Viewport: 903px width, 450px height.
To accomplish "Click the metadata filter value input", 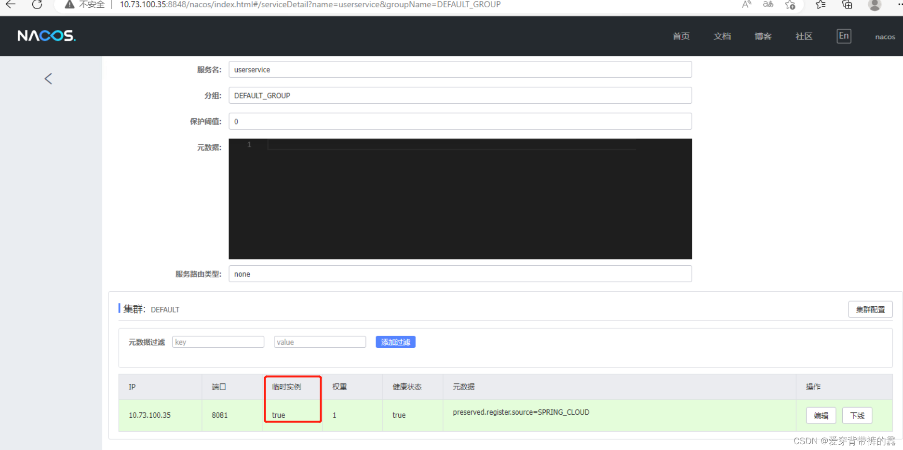I will click(x=320, y=342).
